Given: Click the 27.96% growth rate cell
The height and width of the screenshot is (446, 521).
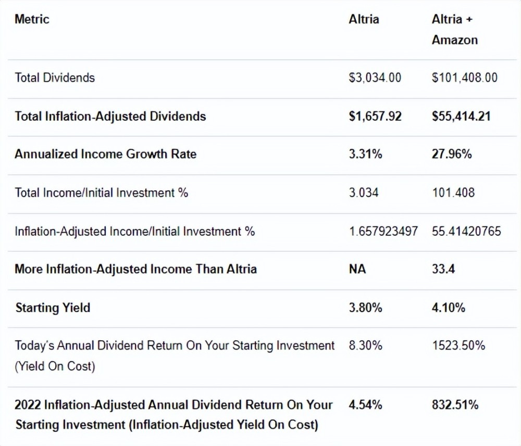Looking at the screenshot, I should [452, 154].
